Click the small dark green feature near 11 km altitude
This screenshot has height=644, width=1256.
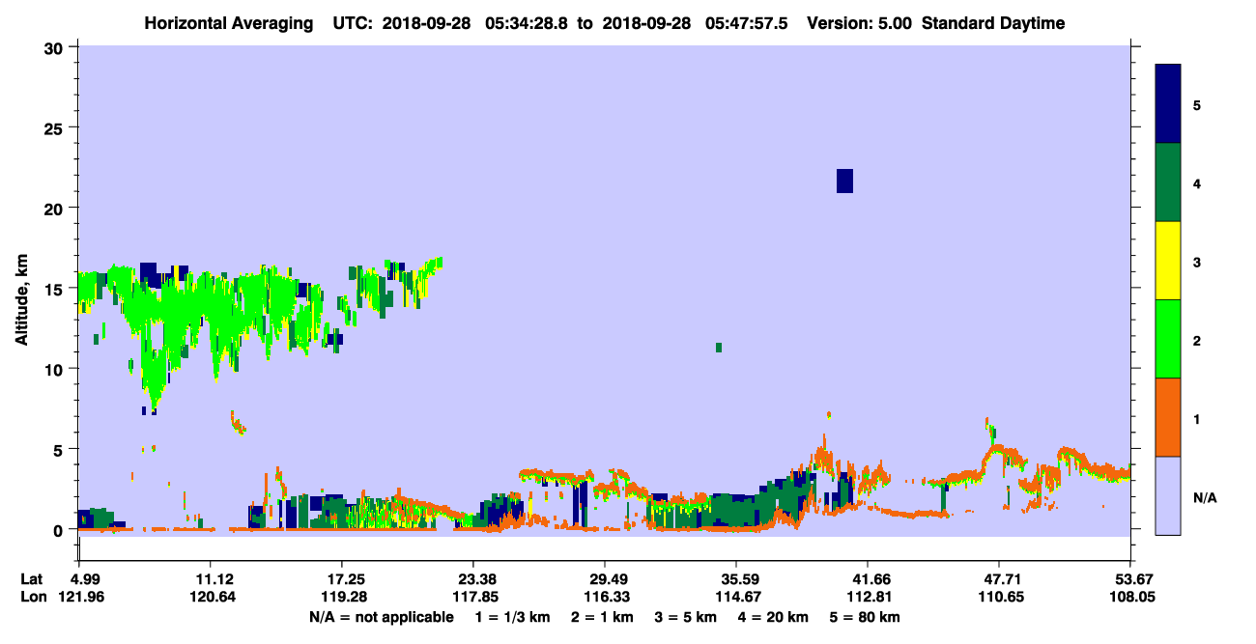click(719, 348)
